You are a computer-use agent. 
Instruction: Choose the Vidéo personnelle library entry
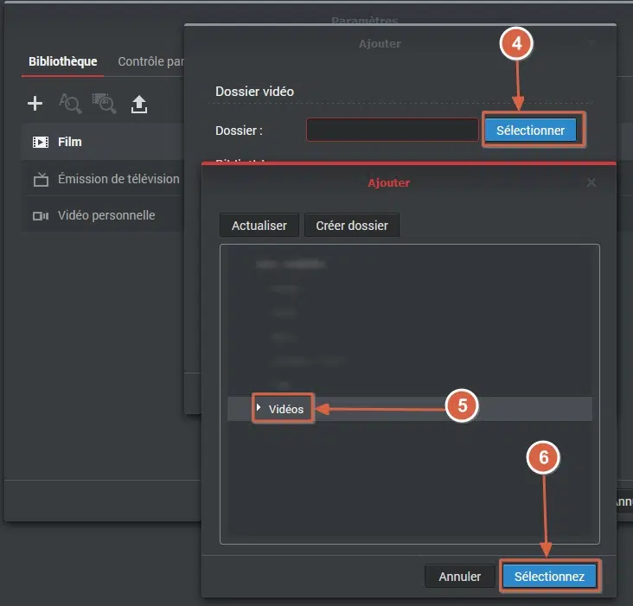[x=105, y=215]
